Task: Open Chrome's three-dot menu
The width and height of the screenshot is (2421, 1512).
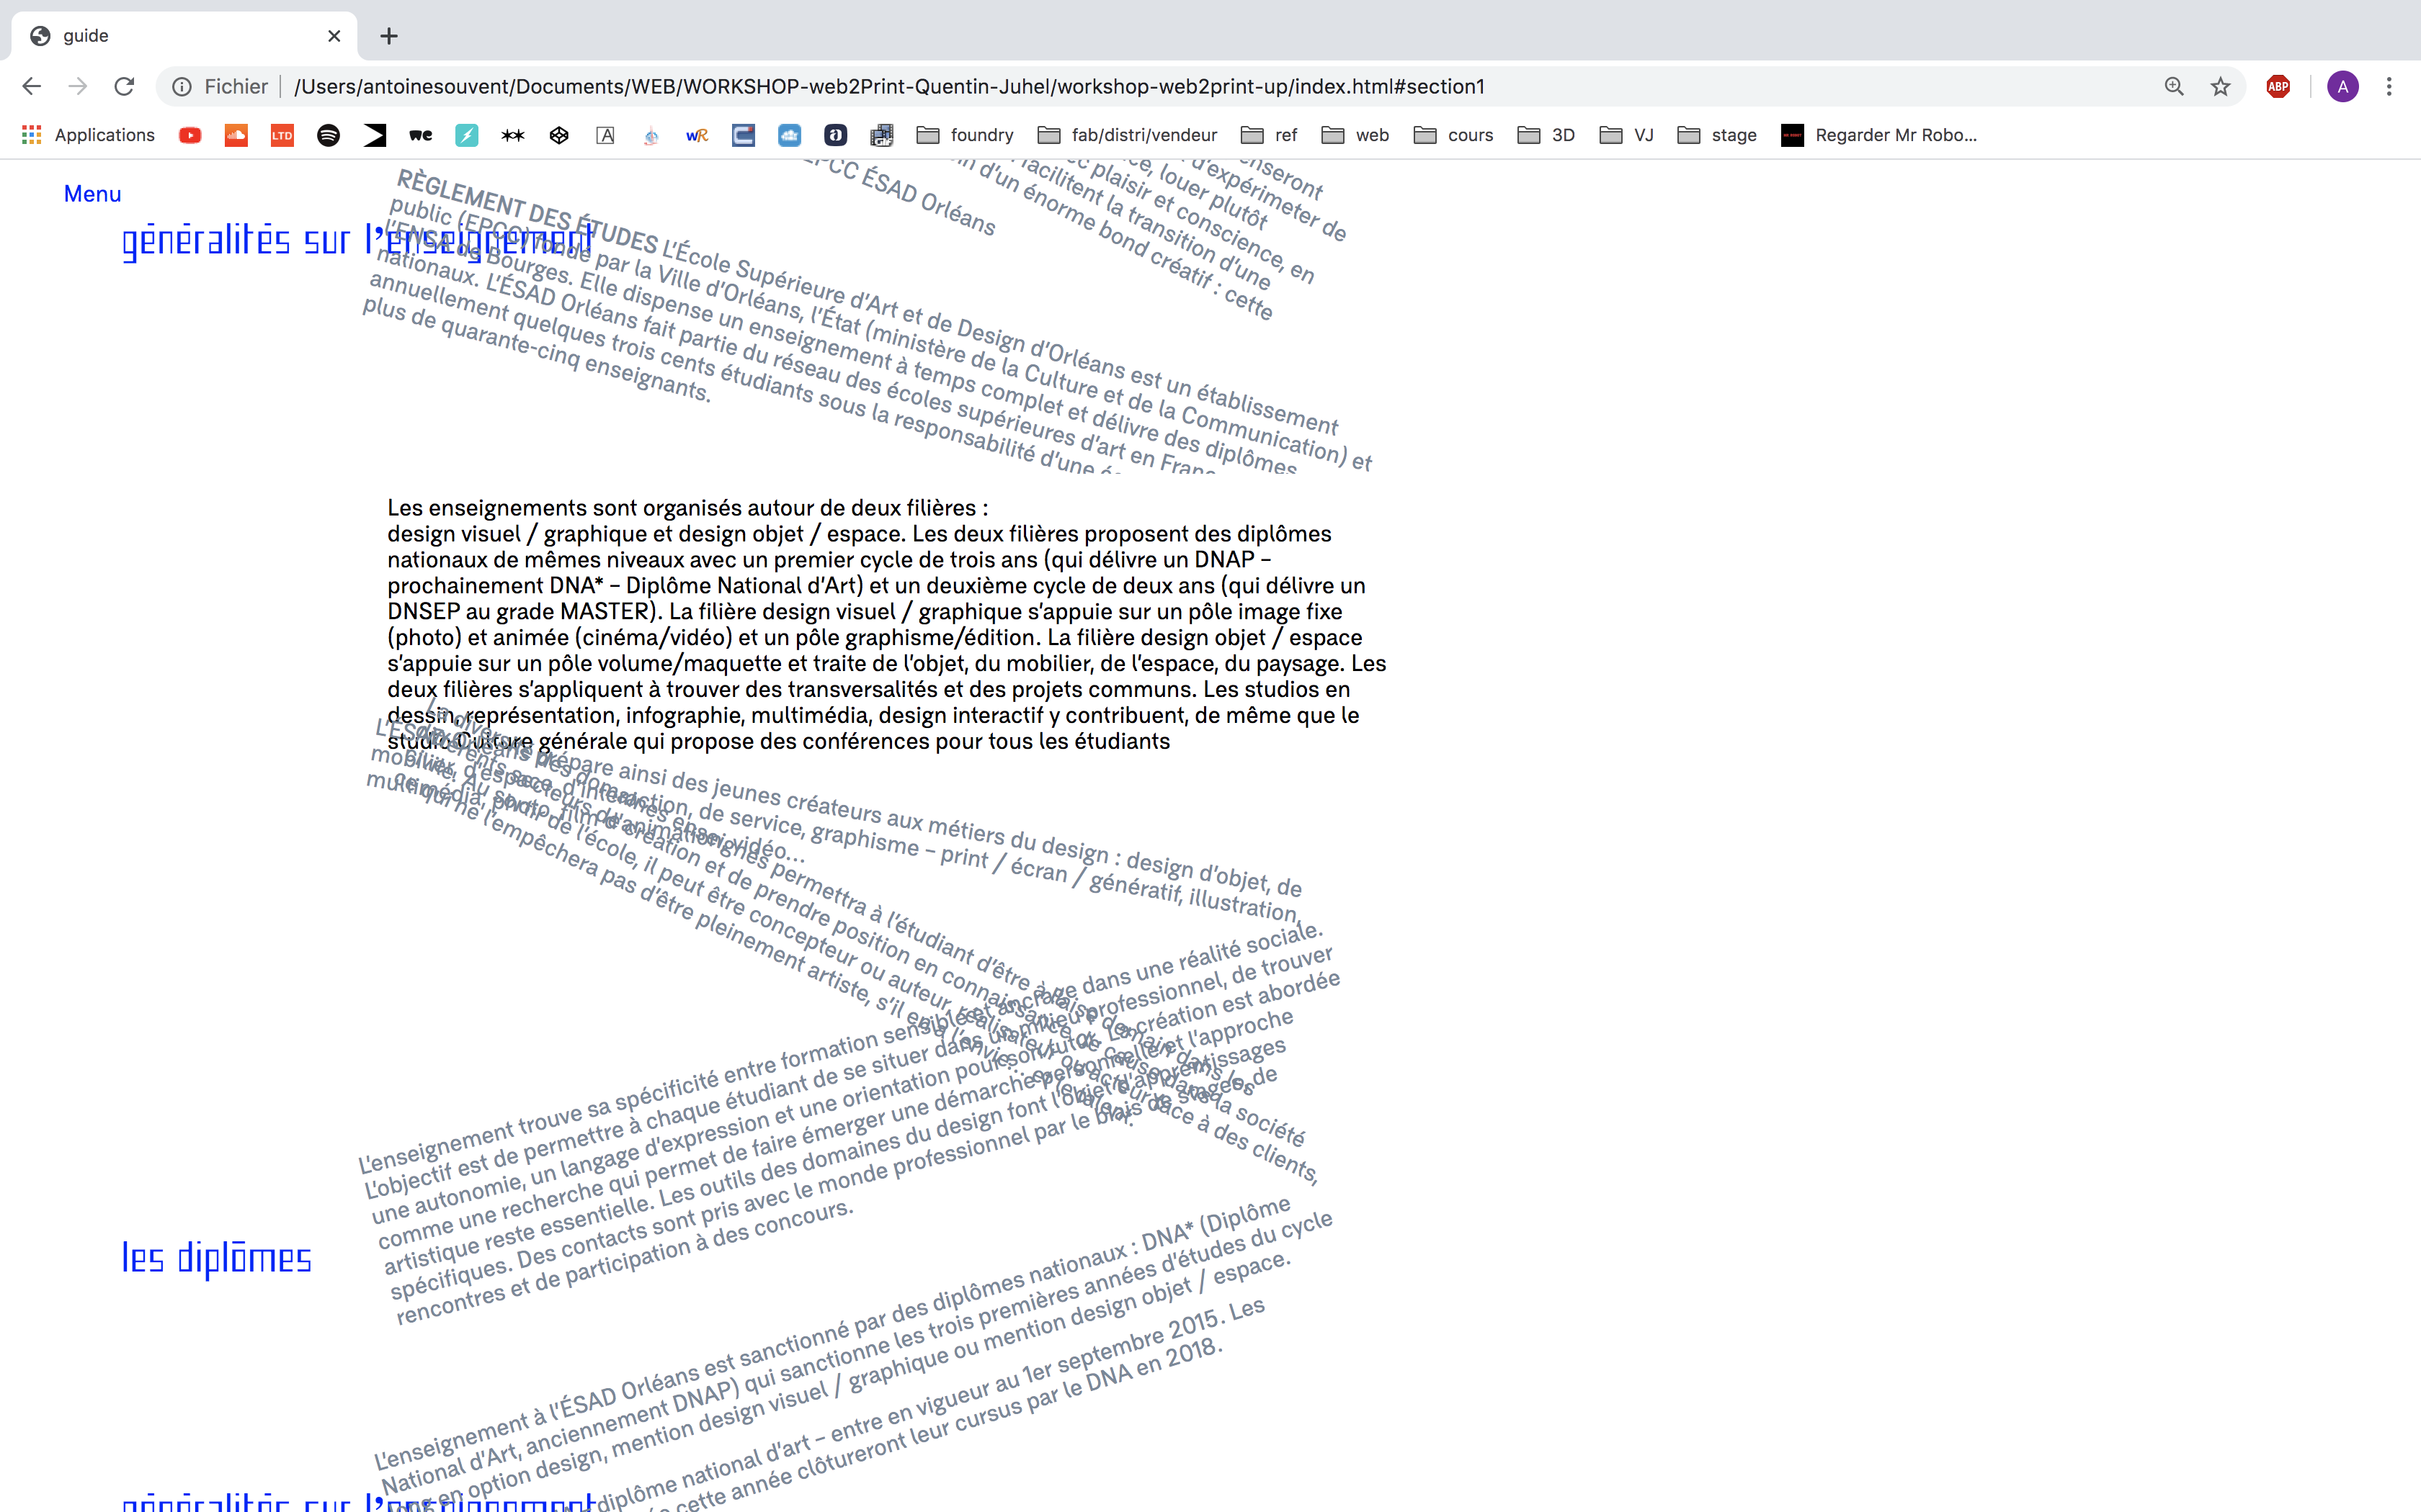Action: click(x=2389, y=87)
